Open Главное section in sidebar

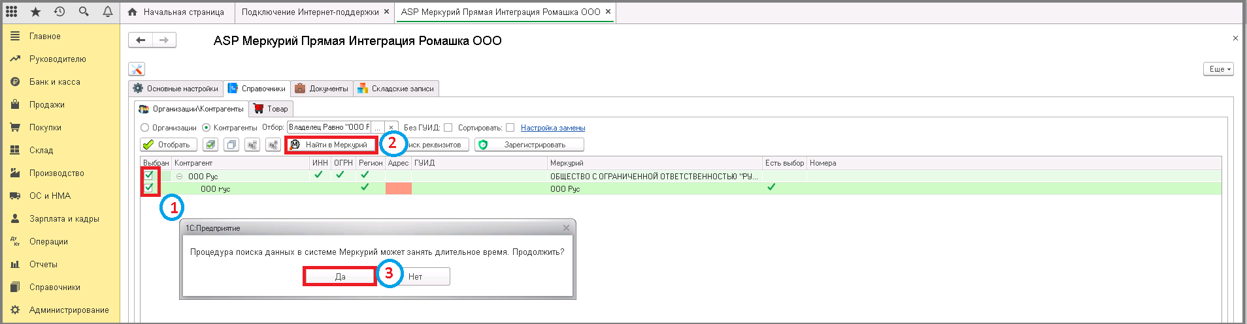[x=61, y=37]
